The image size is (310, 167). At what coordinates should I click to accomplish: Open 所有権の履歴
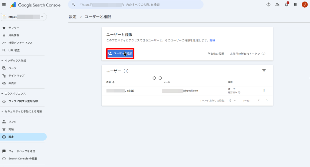216,54
